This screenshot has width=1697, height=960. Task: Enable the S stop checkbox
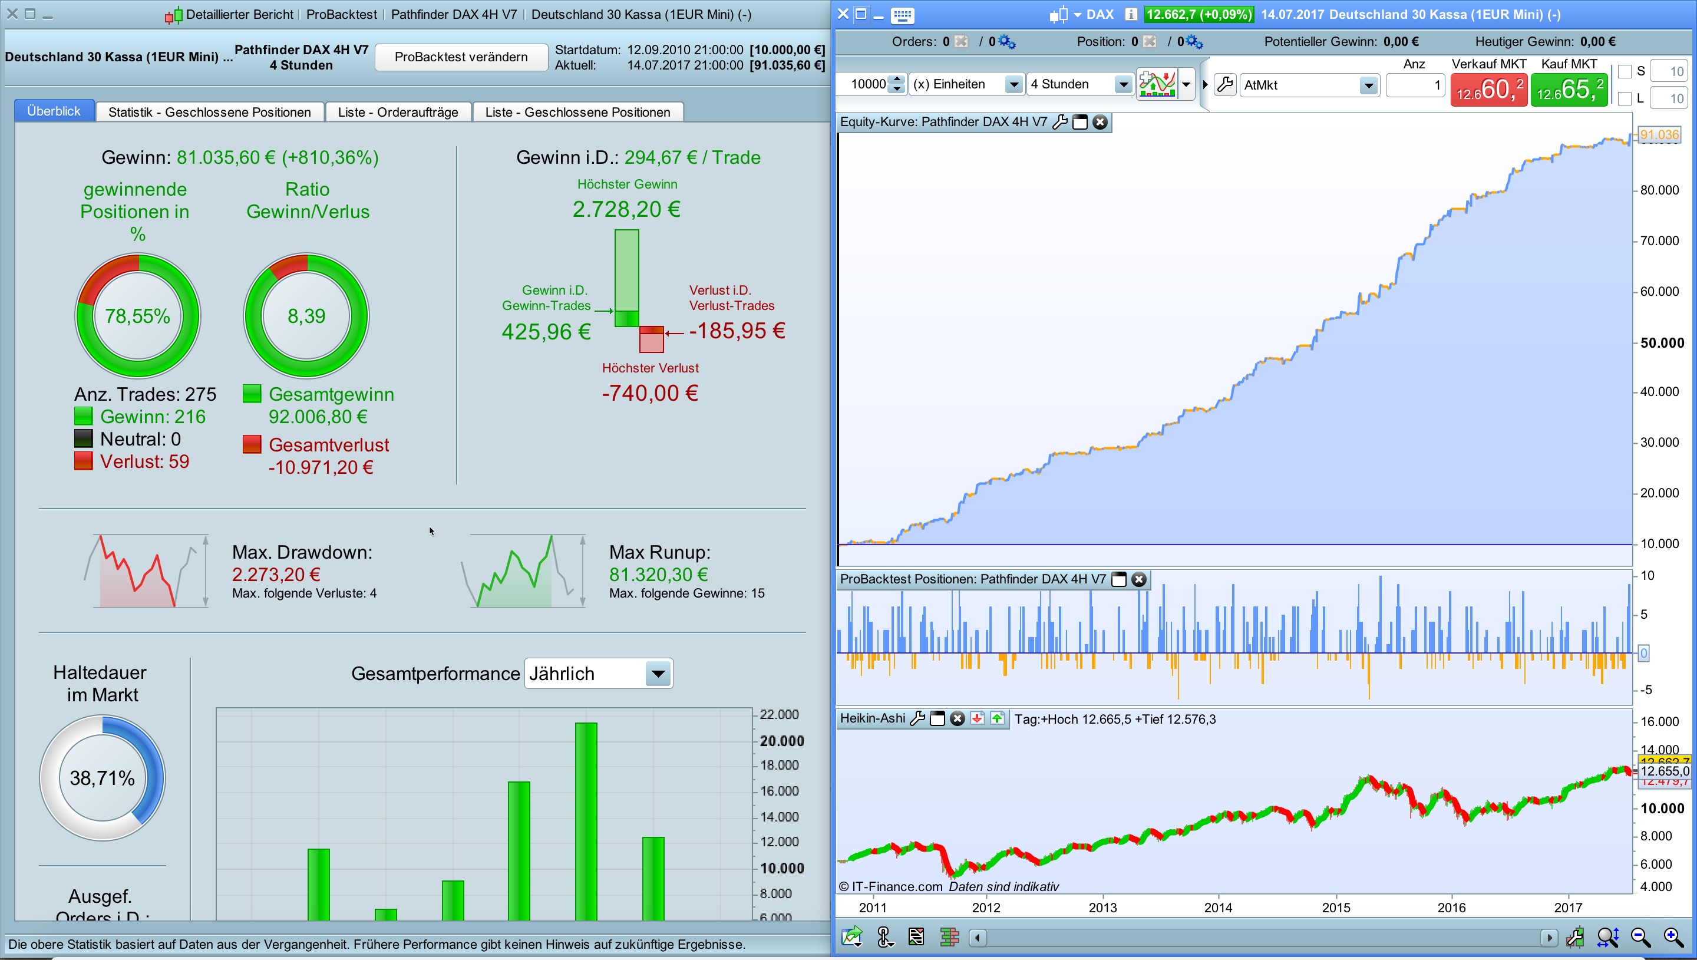pyautogui.click(x=1625, y=71)
